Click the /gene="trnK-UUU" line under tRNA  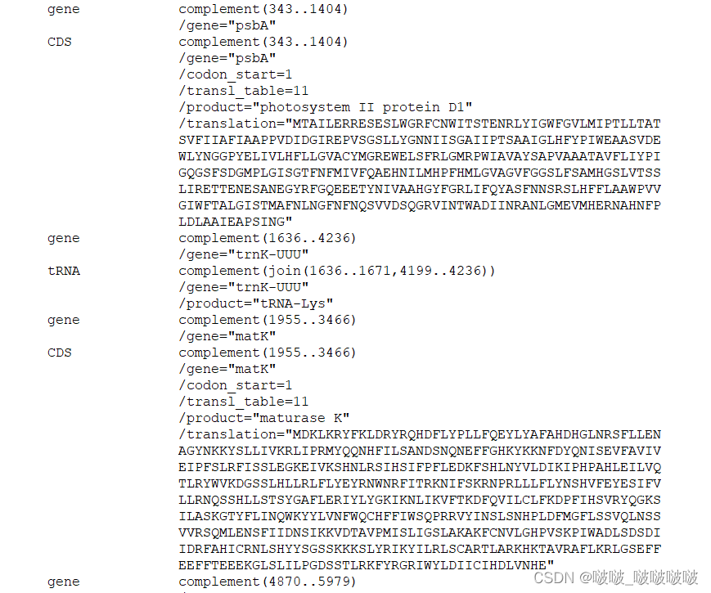point(244,287)
